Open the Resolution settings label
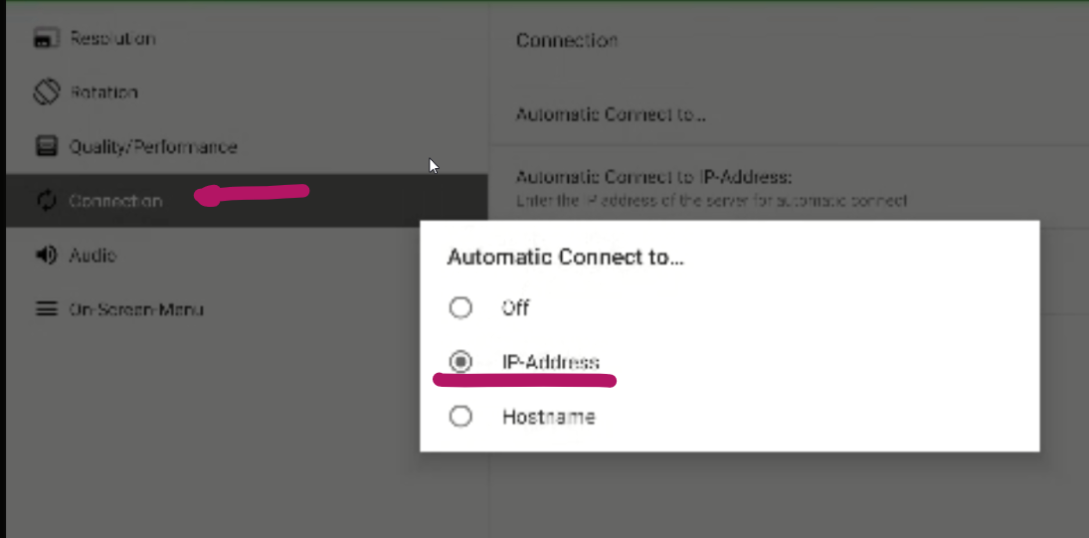Image resolution: width=1089 pixels, height=538 pixels. [x=112, y=39]
